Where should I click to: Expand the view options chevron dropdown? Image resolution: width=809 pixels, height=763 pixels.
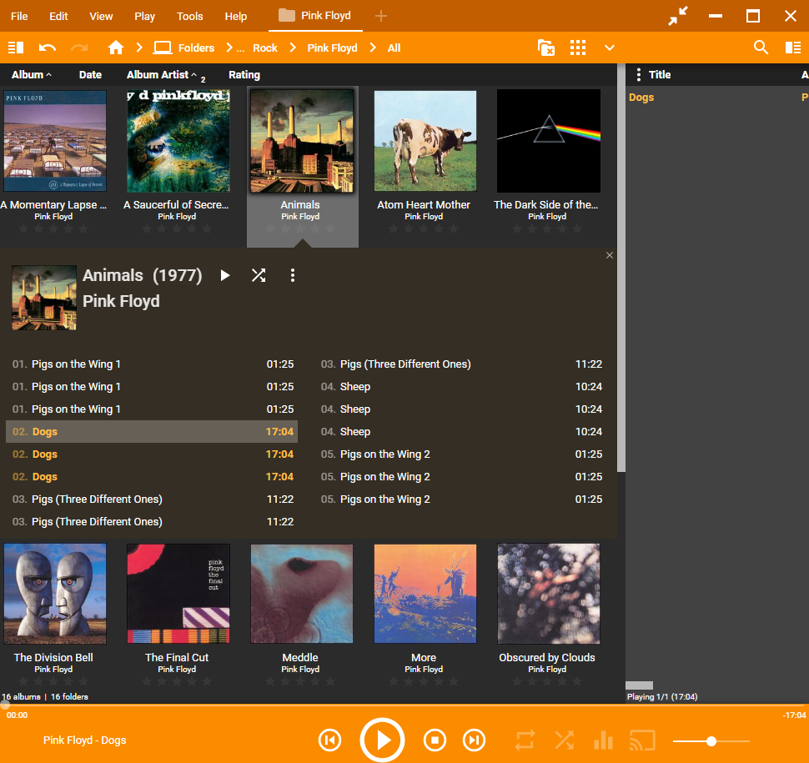[610, 48]
